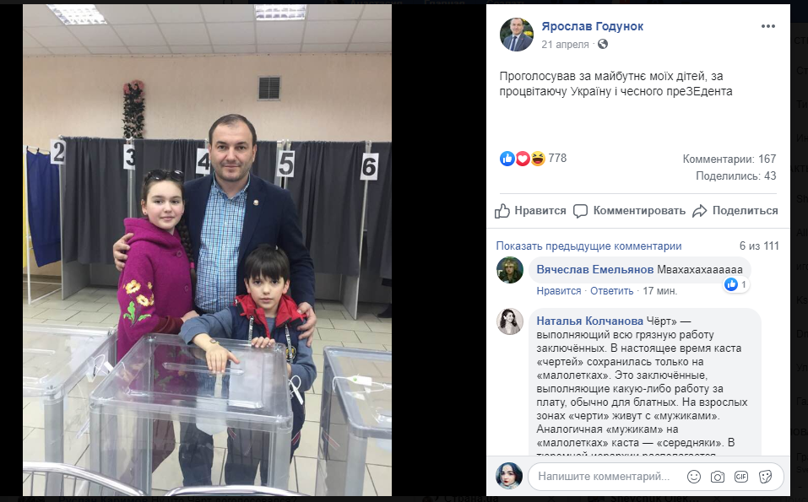Insert a GIF in comment
Screen dimensions: 808x502
pos(741,476)
